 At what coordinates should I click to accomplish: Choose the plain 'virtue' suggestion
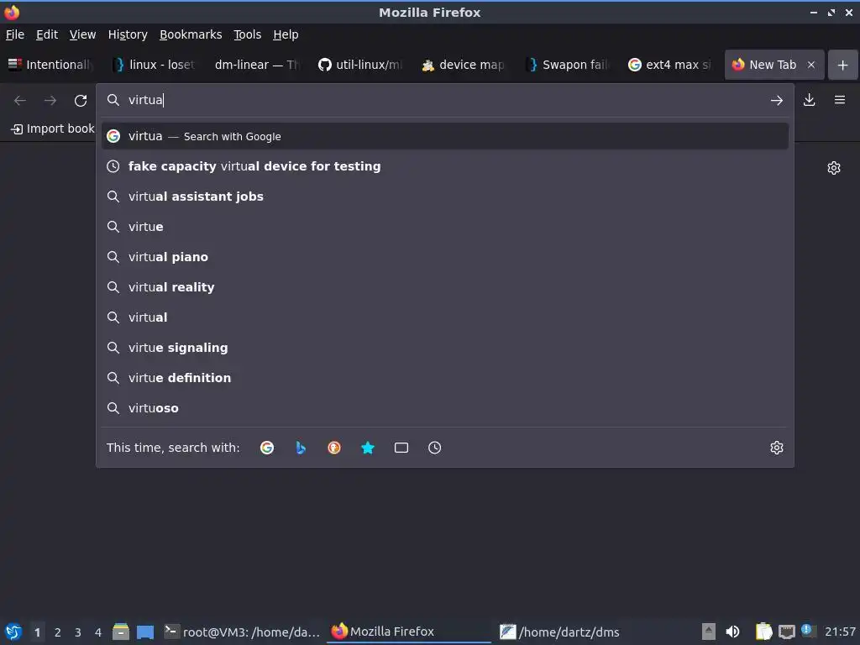(445, 227)
